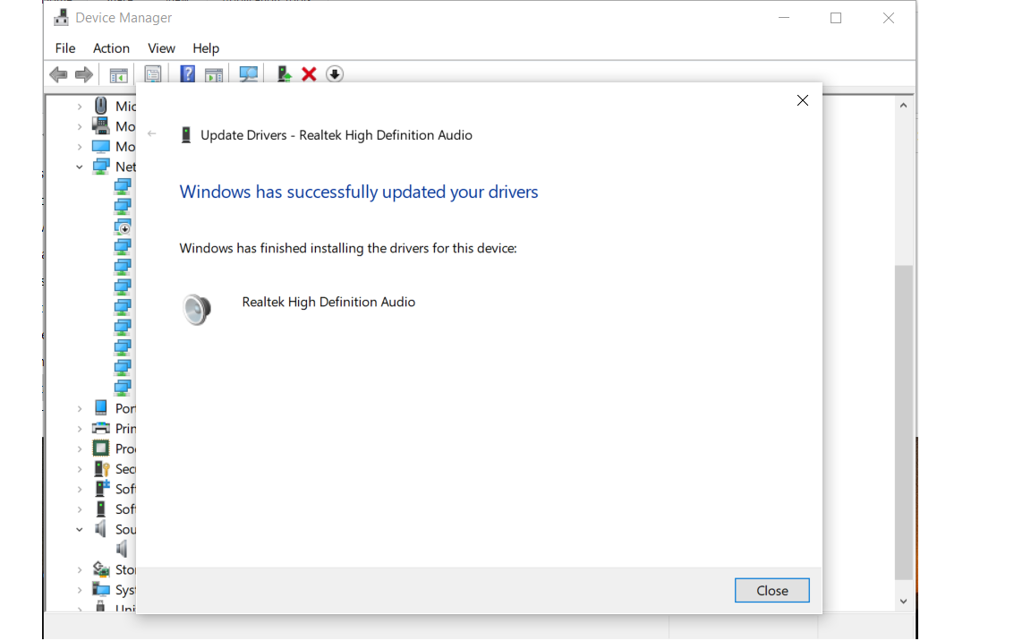The image size is (1031, 641).
Task: Expand the System devices node
Action: tap(80, 590)
